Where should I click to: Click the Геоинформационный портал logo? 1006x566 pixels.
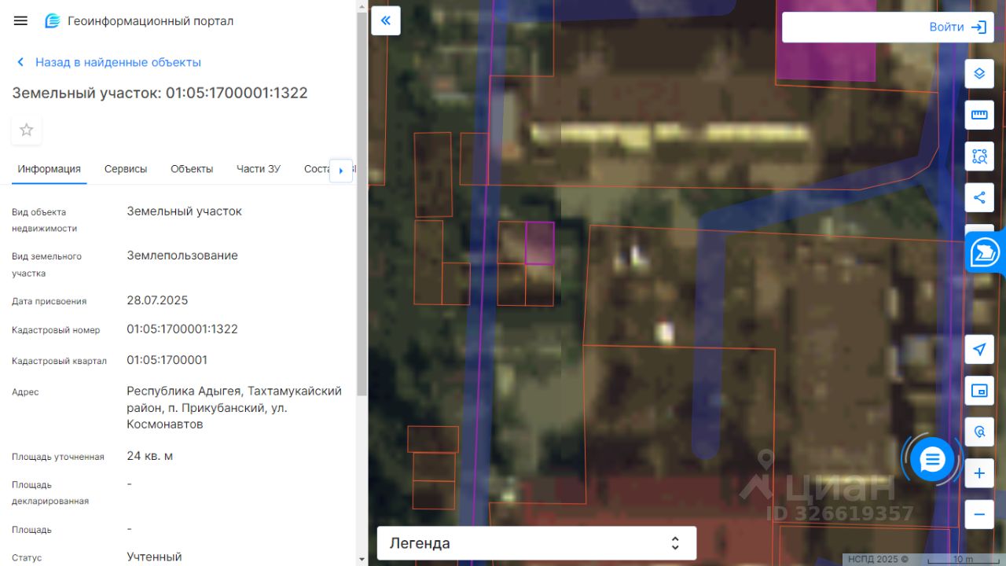pyautogui.click(x=138, y=21)
